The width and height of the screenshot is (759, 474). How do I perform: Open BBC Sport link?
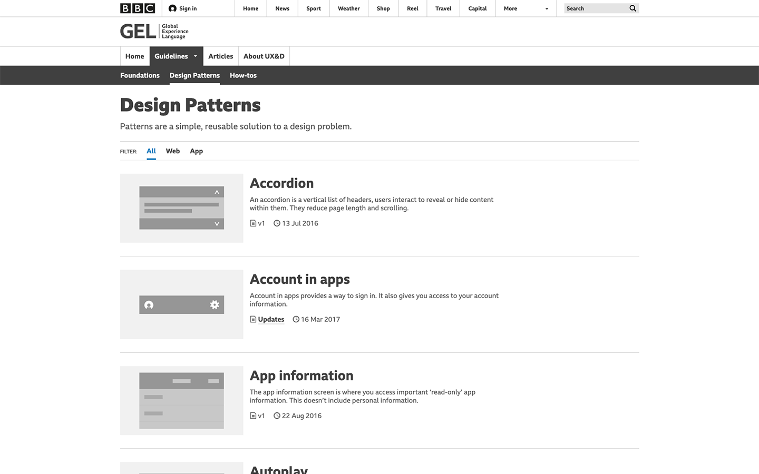coord(314,8)
